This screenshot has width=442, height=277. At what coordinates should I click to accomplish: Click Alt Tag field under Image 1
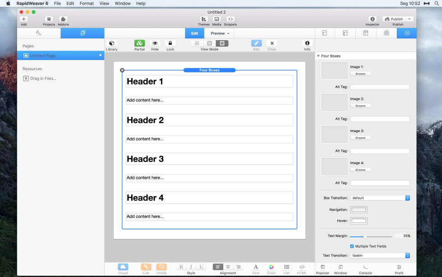point(380,87)
